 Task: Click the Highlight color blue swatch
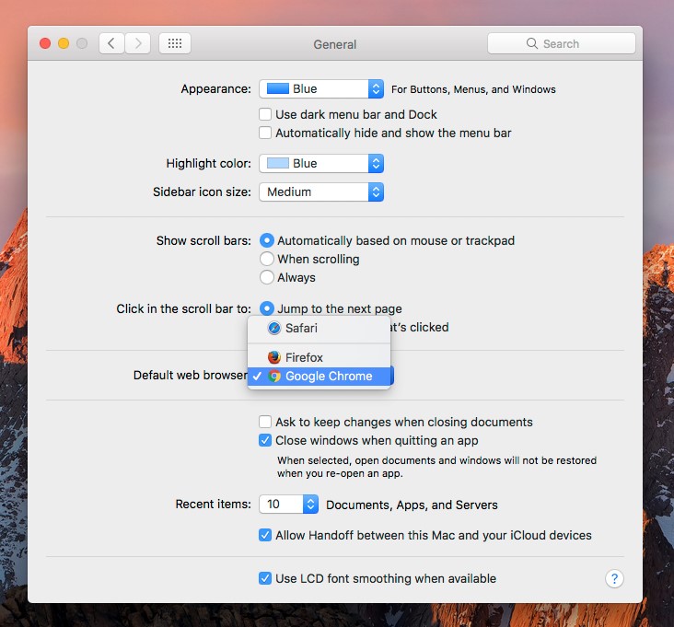point(276,164)
